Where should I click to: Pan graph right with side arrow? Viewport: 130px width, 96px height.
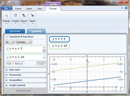(126, 74)
